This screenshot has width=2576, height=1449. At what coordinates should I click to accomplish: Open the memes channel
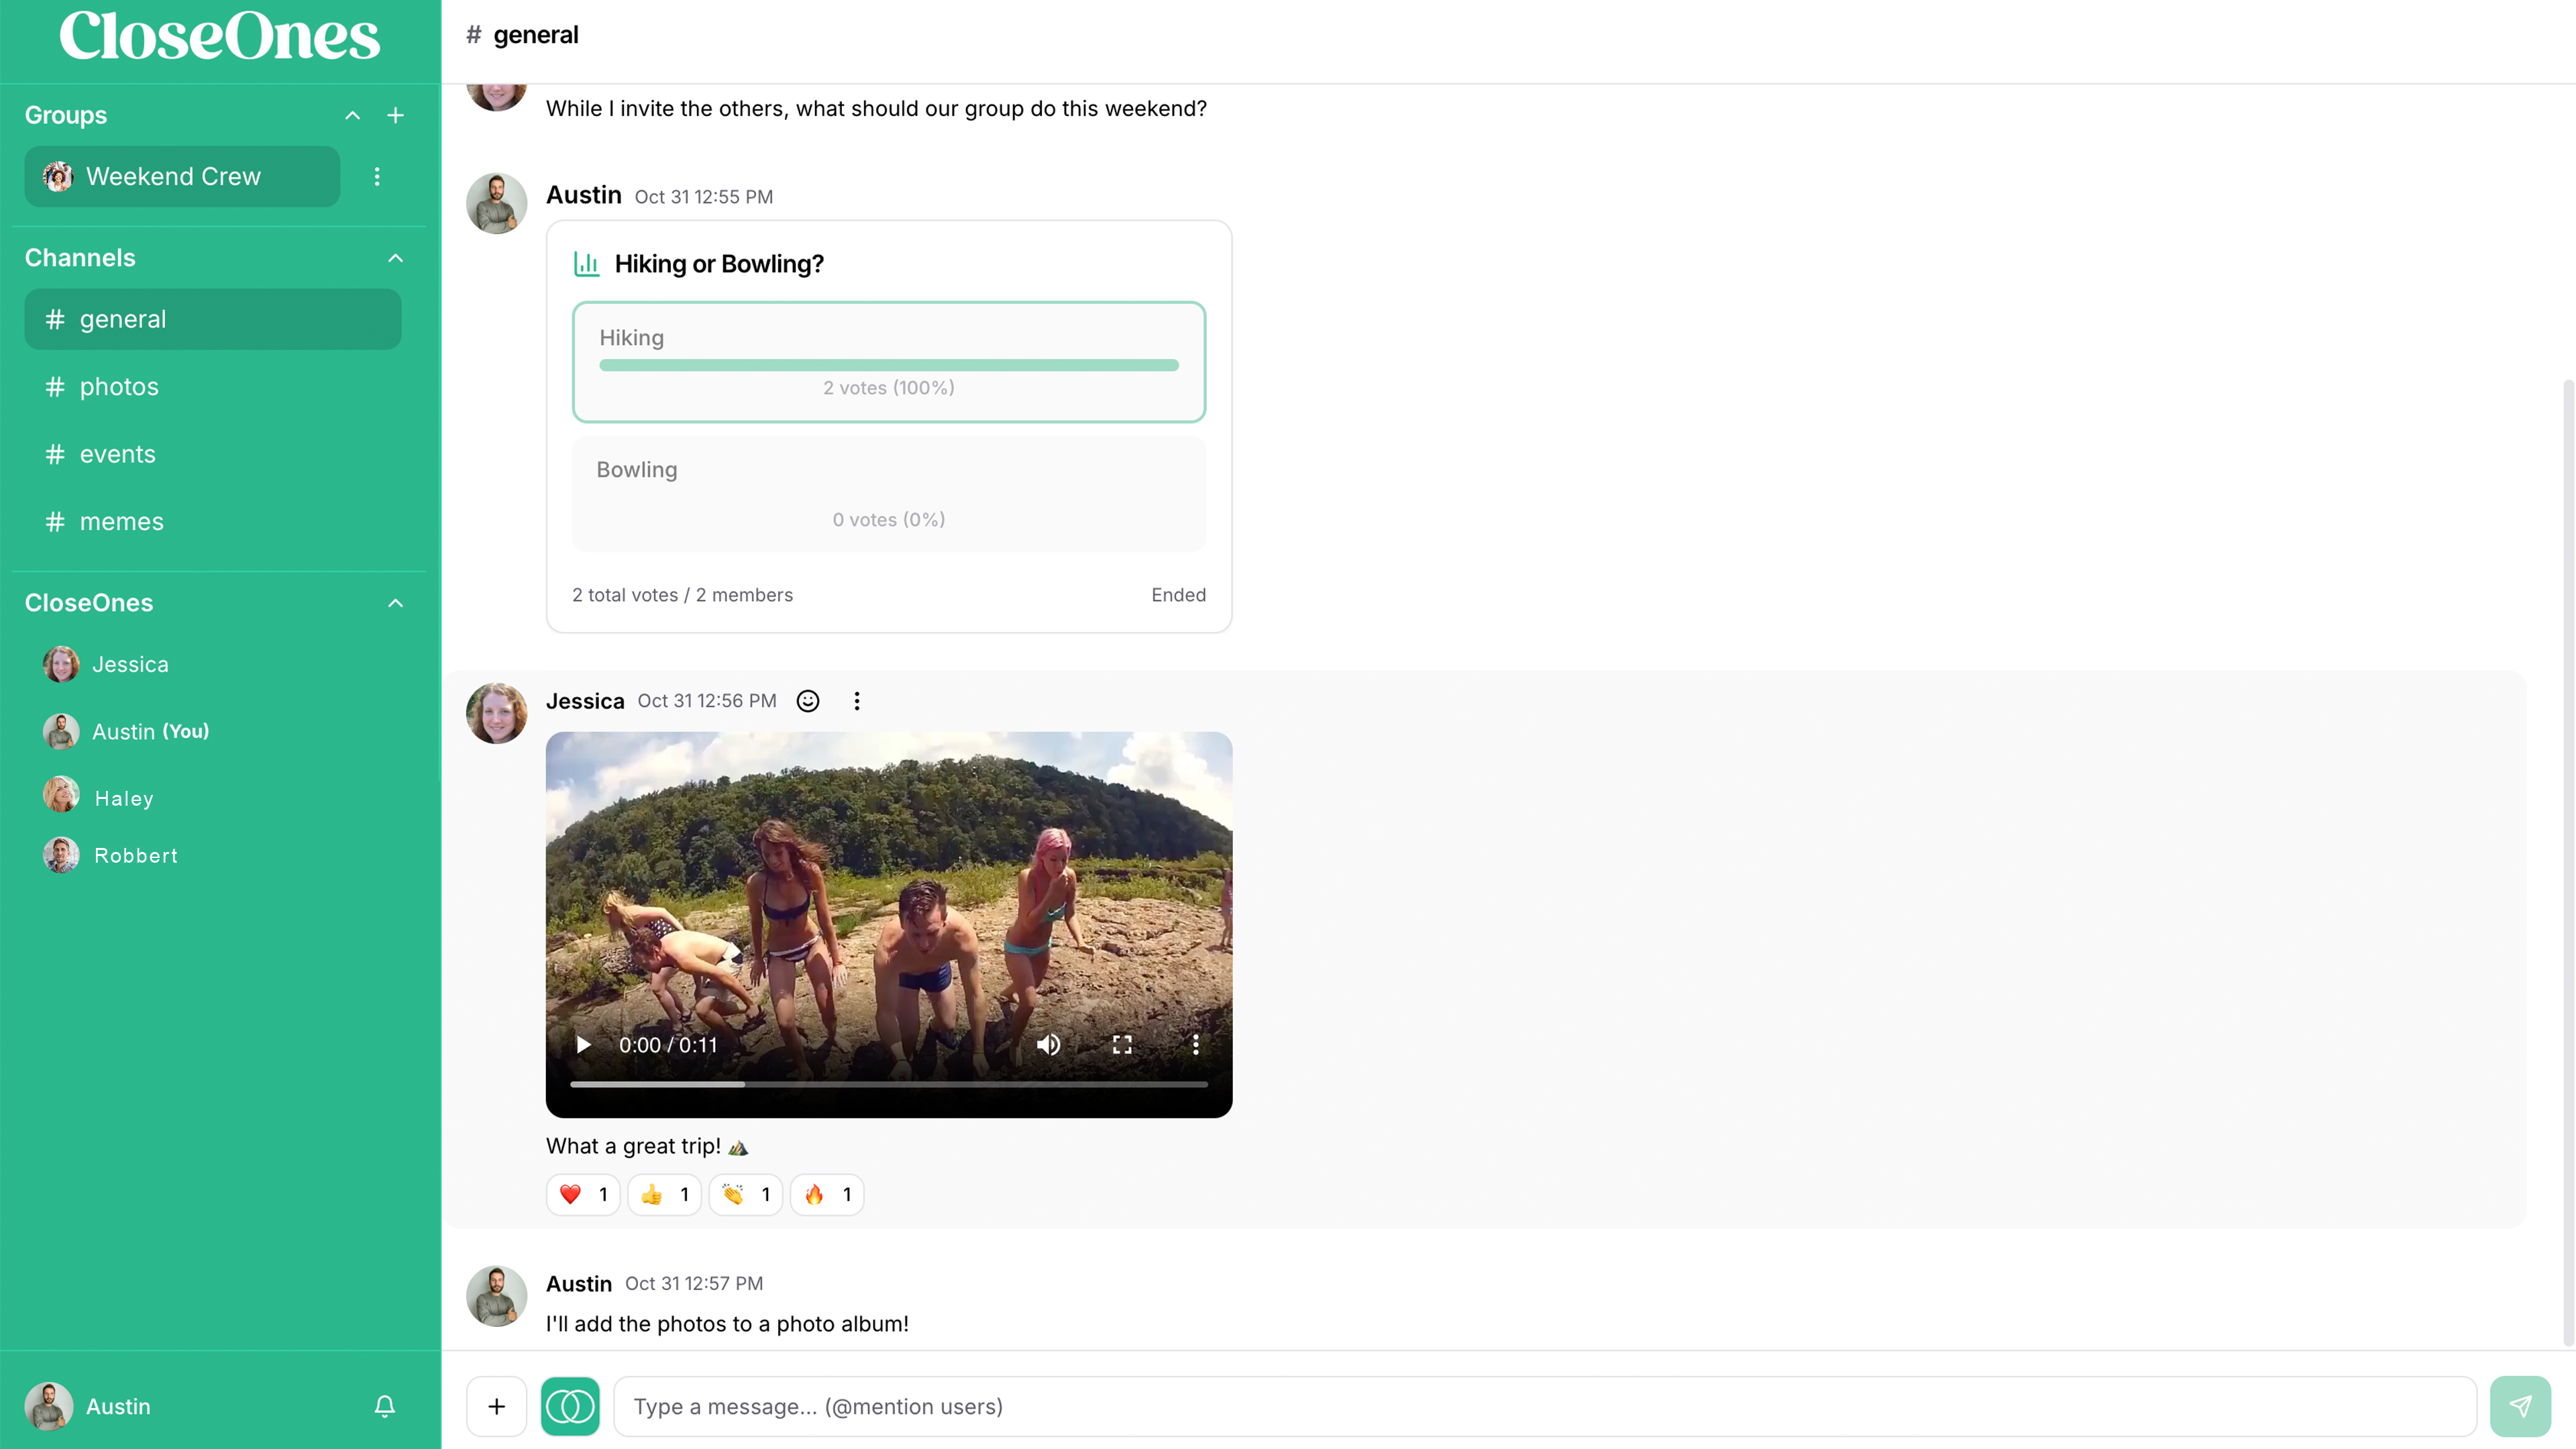[x=122, y=521]
